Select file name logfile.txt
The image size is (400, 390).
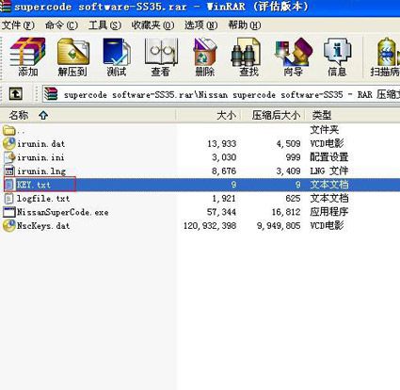(x=43, y=199)
